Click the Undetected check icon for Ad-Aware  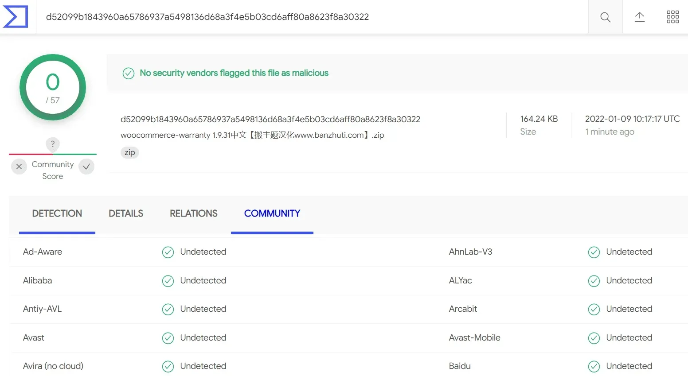(168, 252)
